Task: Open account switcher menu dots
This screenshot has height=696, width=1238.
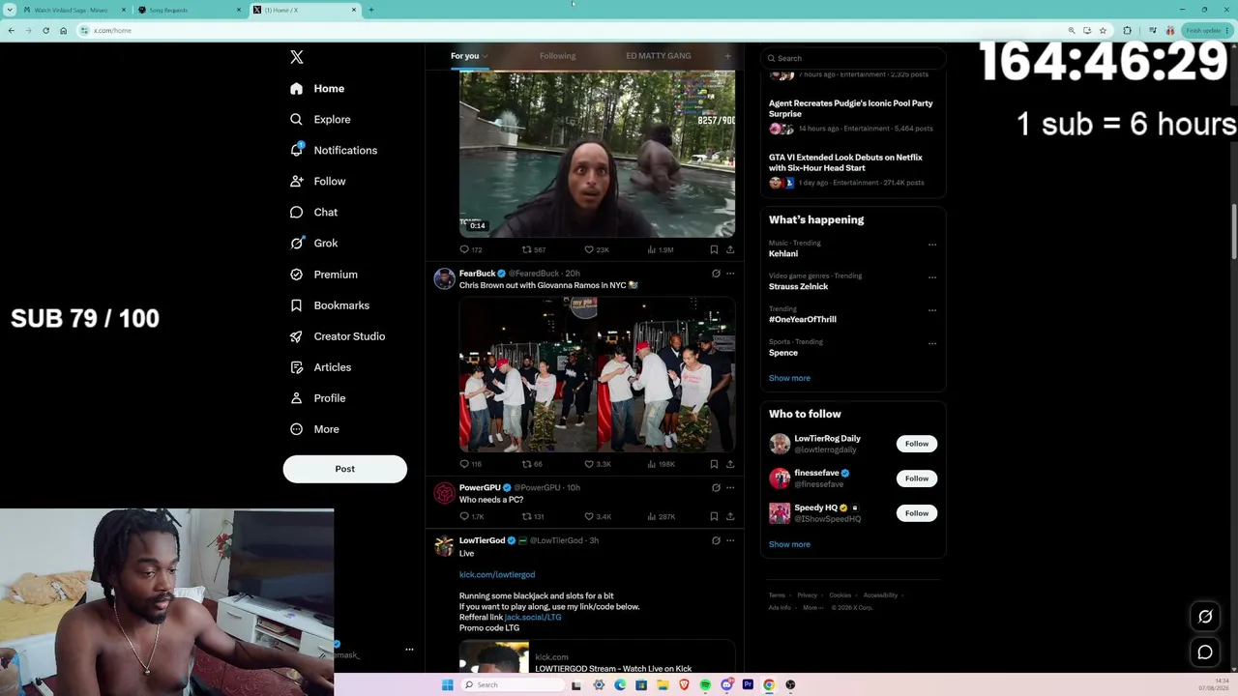Action: (x=409, y=650)
